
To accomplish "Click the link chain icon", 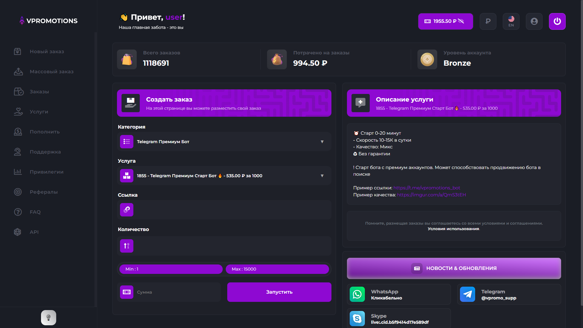I will pos(127,210).
